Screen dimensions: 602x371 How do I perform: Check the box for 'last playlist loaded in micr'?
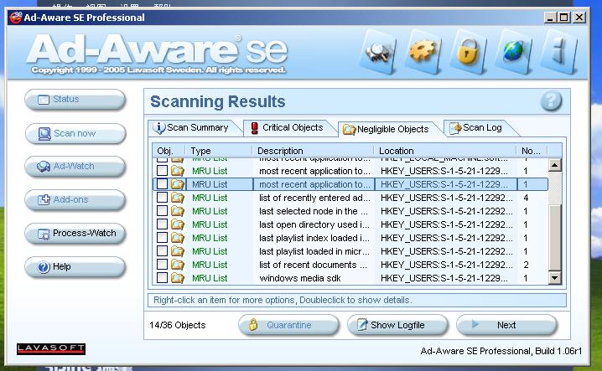click(x=162, y=251)
